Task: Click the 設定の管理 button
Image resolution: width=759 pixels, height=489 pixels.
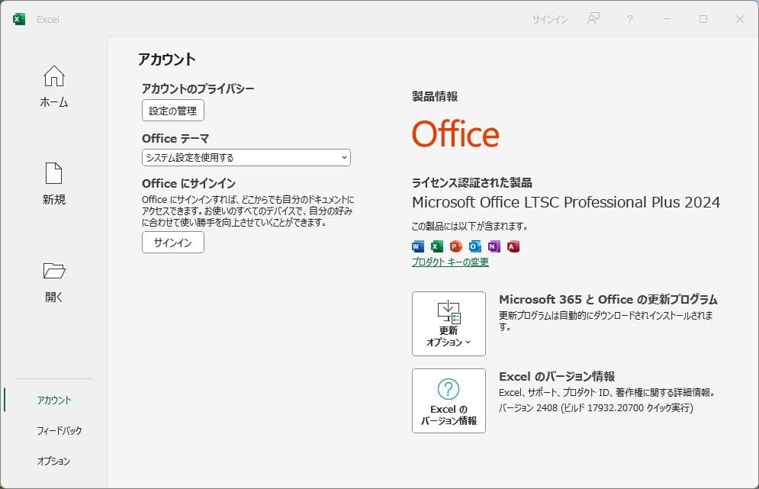Action: pyautogui.click(x=173, y=111)
